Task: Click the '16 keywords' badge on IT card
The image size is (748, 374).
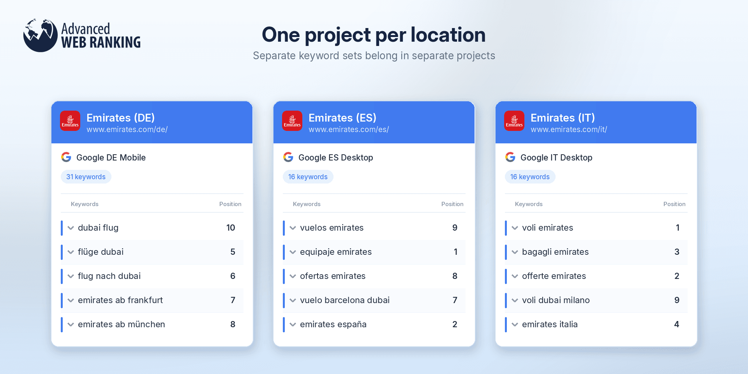Action: pyautogui.click(x=530, y=177)
